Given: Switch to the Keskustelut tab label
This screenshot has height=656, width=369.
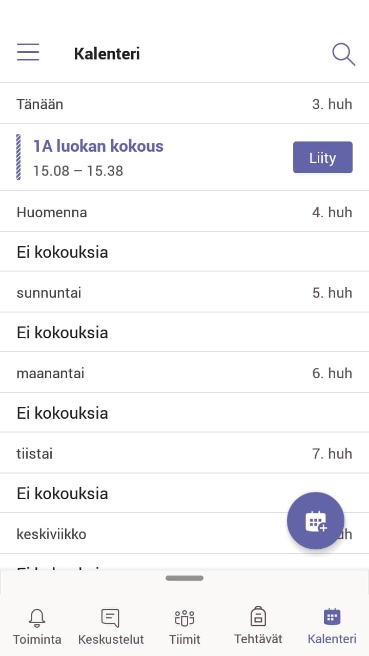Looking at the screenshot, I should click(x=111, y=640).
